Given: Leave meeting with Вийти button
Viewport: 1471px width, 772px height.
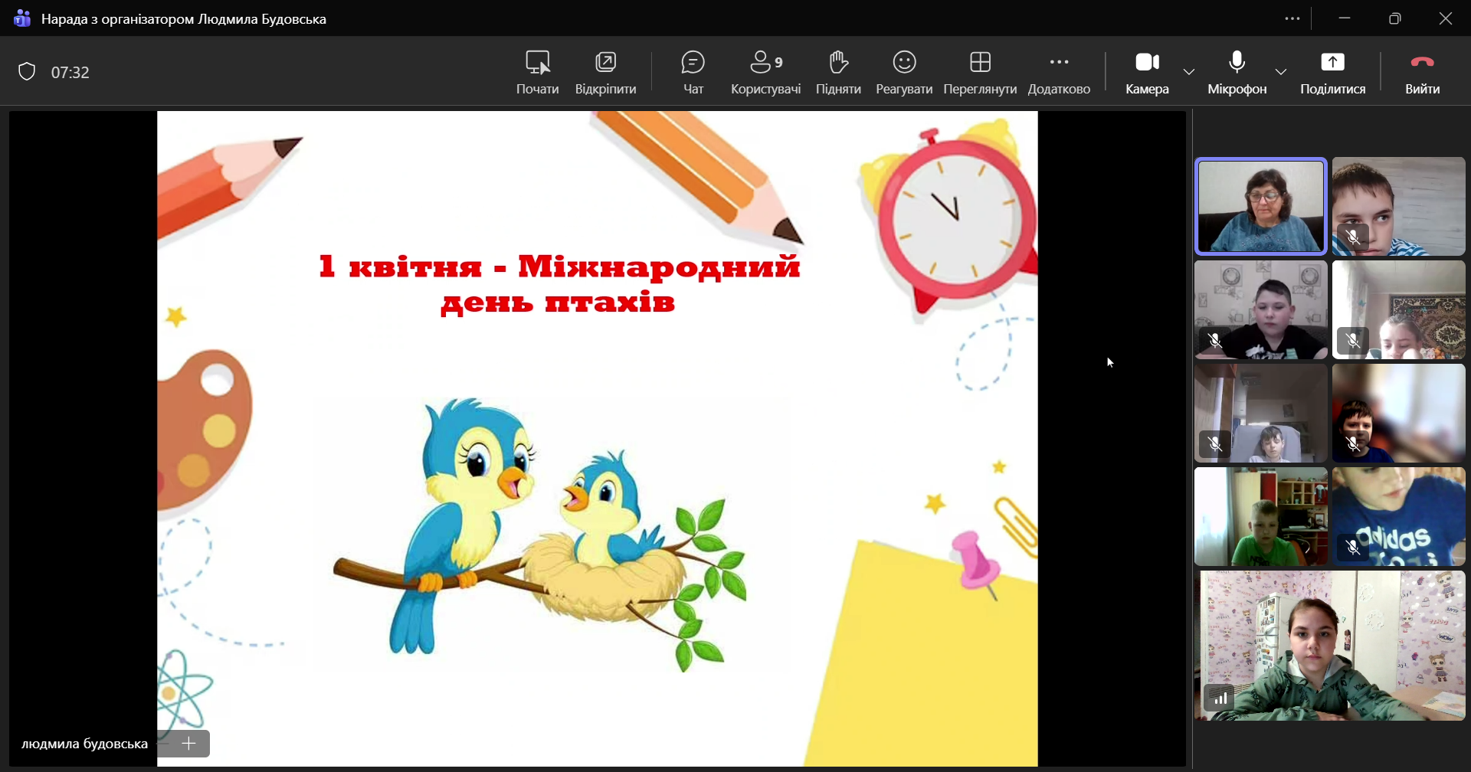Looking at the screenshot, I should (1422, 72).
